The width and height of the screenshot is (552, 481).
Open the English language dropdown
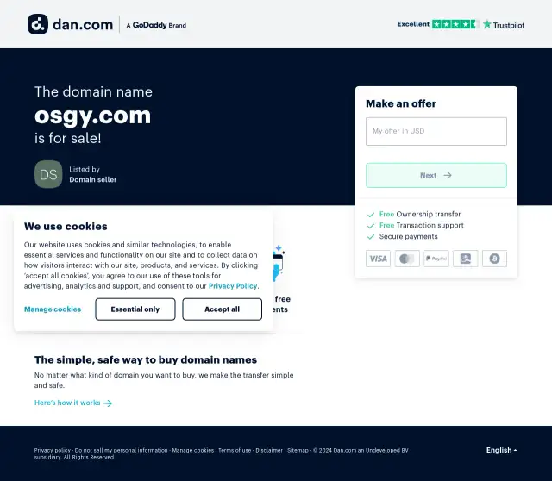coord(502,450)
